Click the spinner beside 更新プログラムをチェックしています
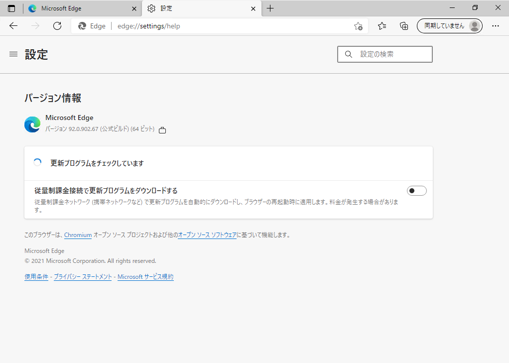Screen dimensions: 509x363 pos(37,162)
